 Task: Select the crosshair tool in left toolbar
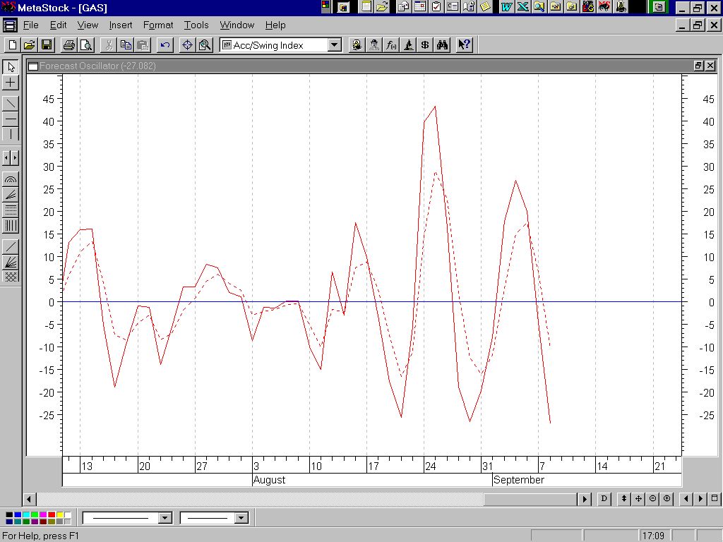pyautogui.click(x=11, y=83)
